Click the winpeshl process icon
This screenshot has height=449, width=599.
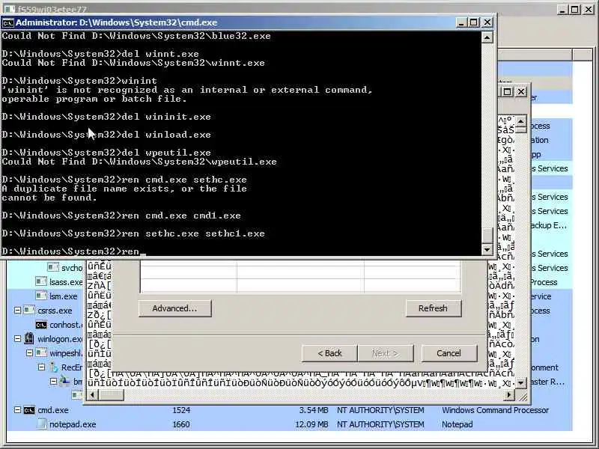pyautogui.click(x=41, y=352)
